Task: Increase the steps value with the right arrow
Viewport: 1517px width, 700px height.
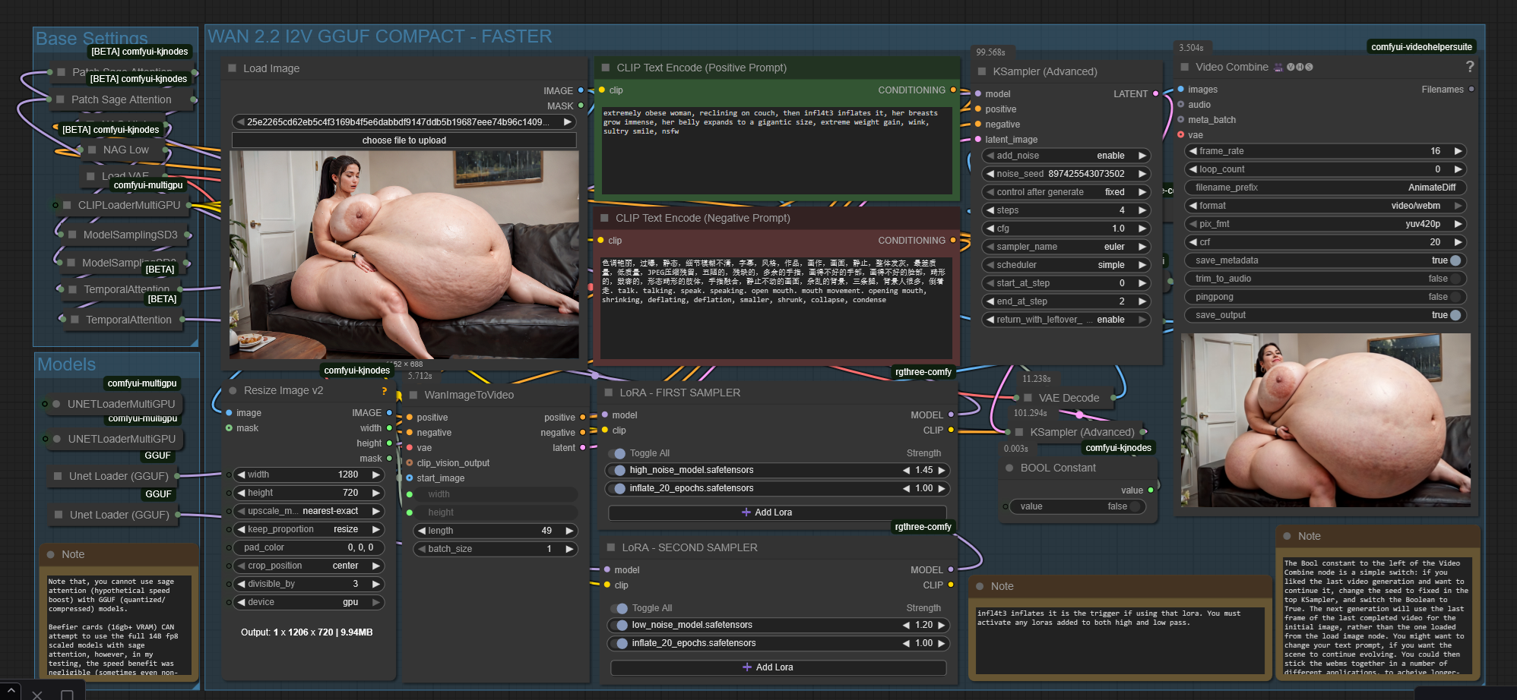Action: [1142, 210]
